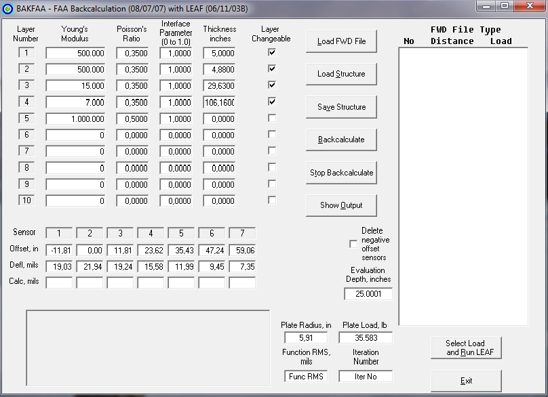
Task: Edit layer 3 Thickness 29,6300 field
Action: click(219, 86)
